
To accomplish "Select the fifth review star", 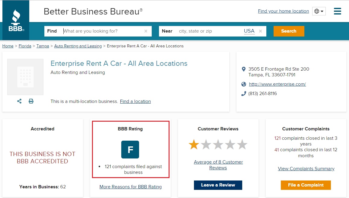I will point(242,145).
